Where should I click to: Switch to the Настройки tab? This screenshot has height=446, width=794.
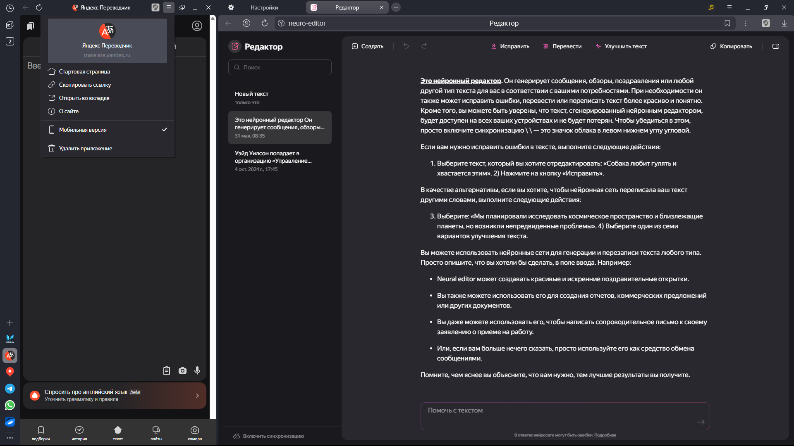[x=264, y=7]
